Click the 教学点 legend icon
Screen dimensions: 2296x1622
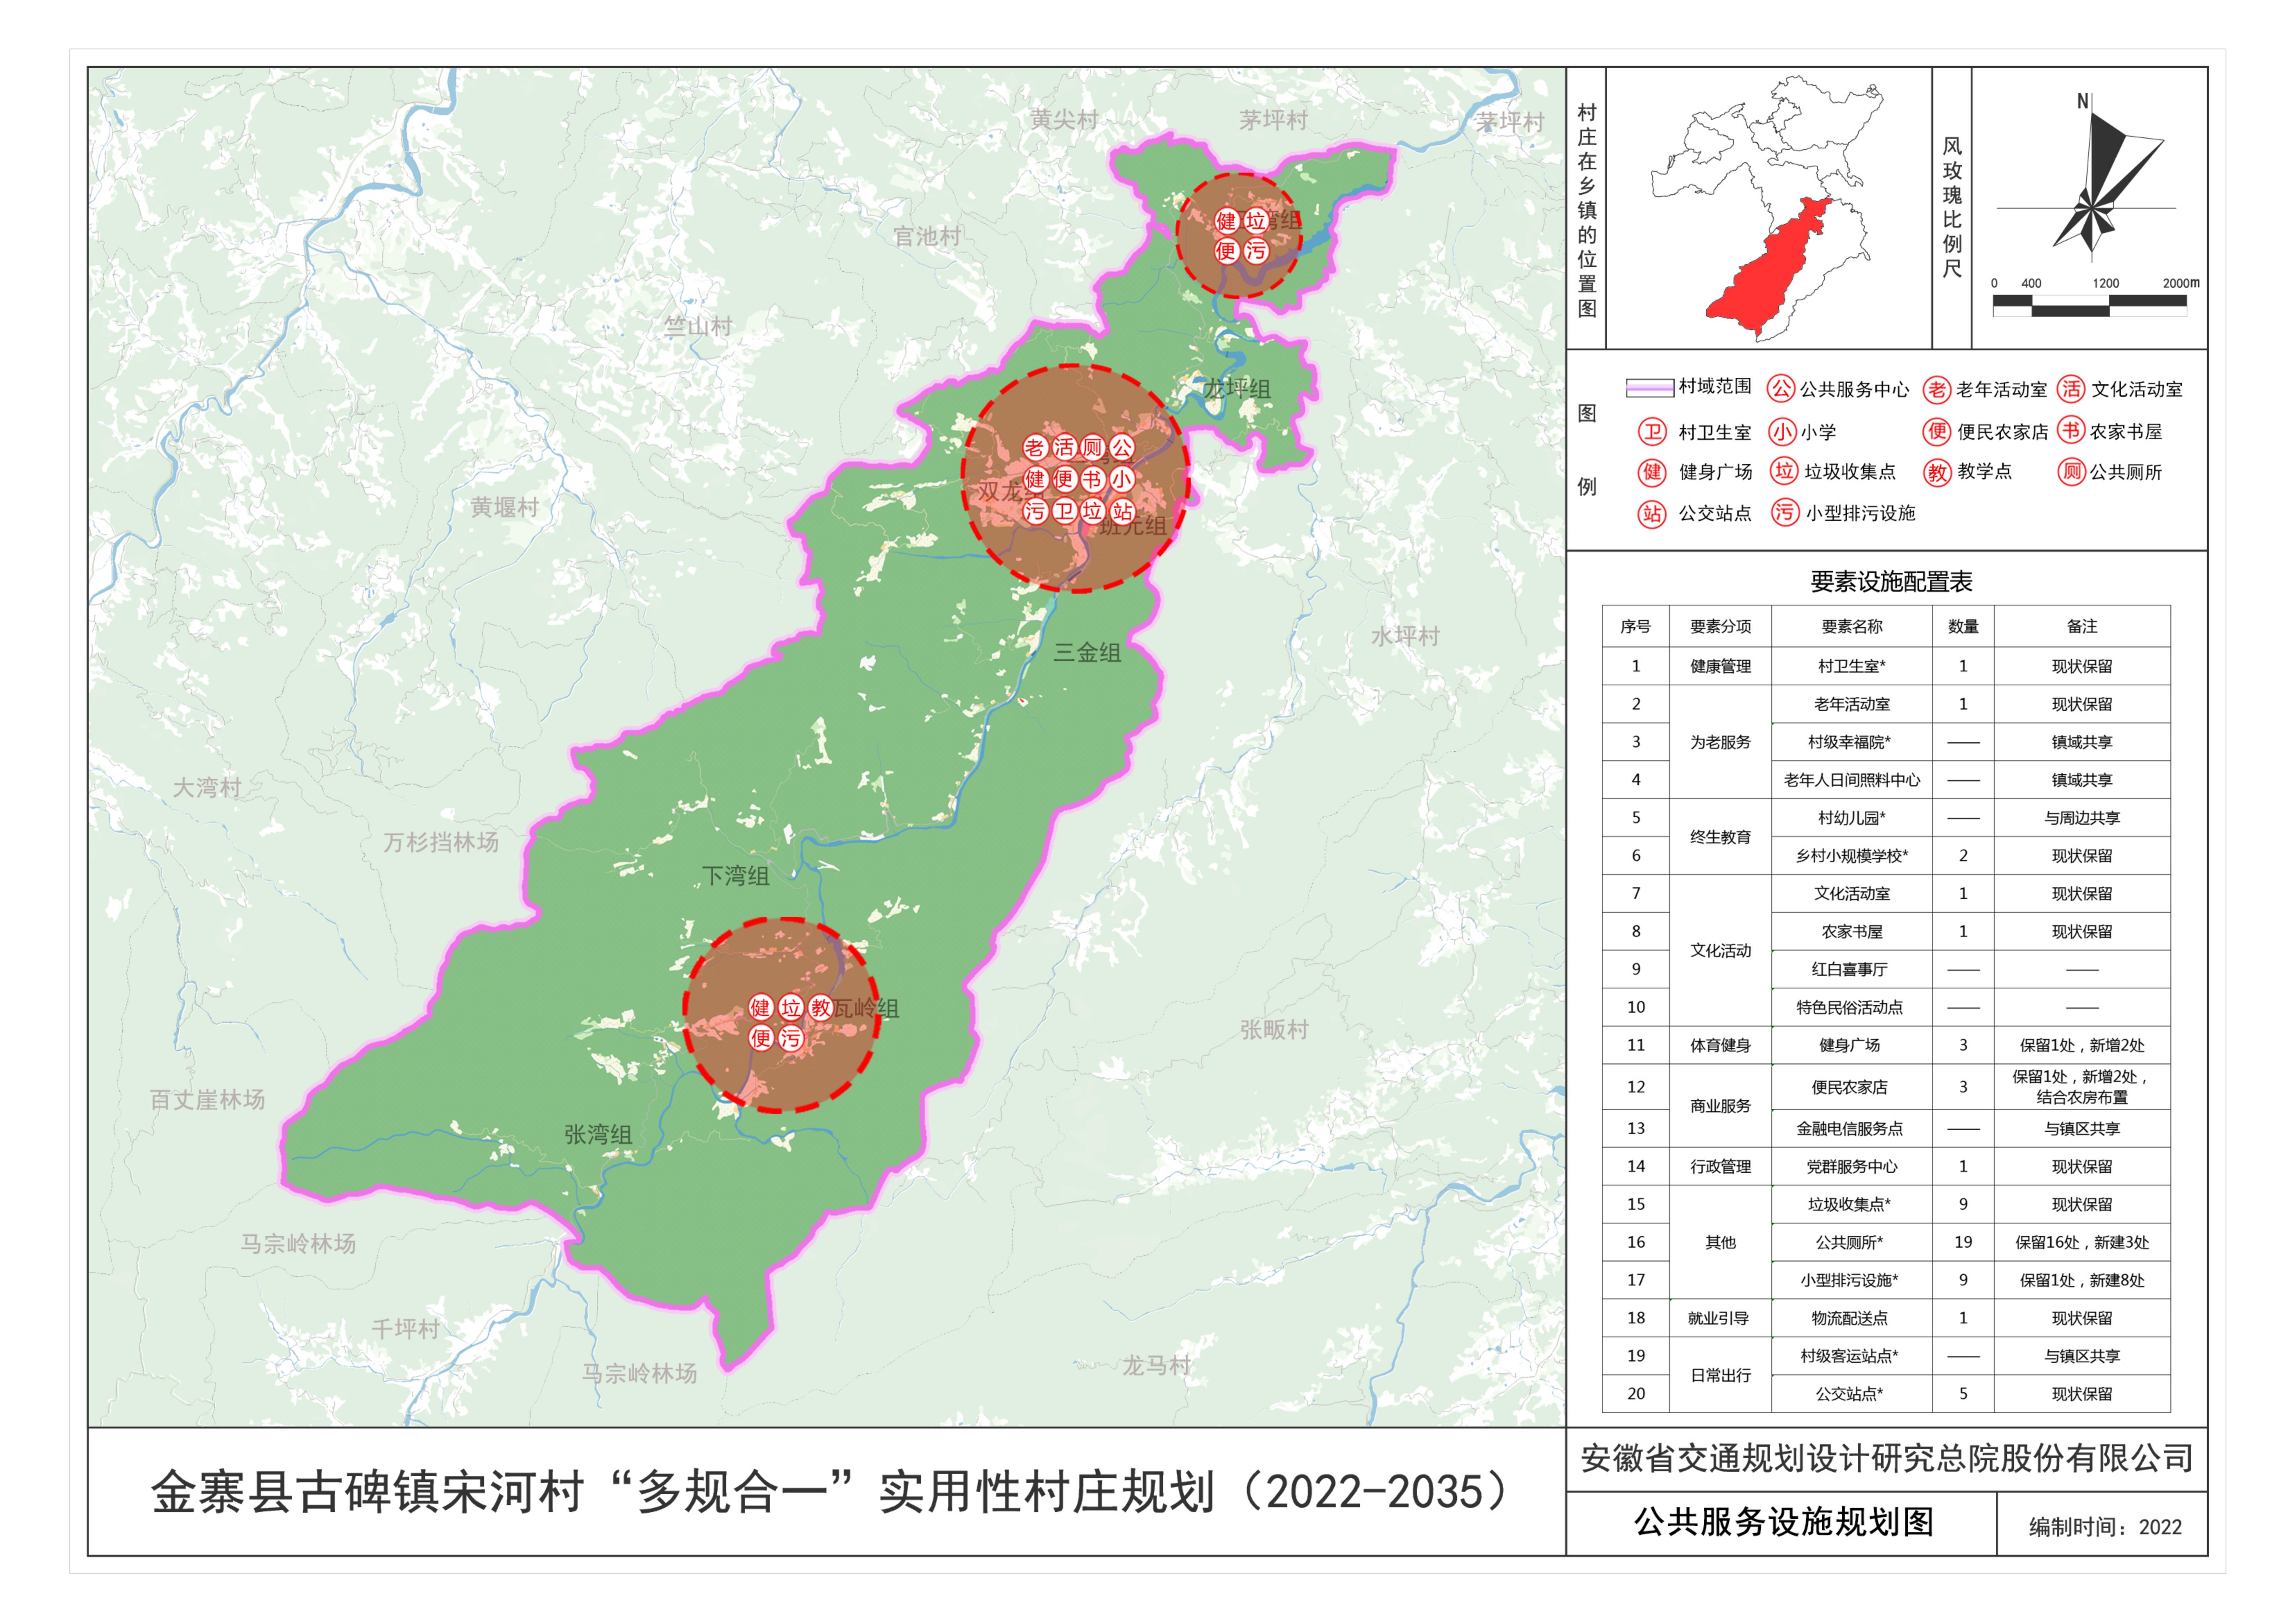(1937, 472)
